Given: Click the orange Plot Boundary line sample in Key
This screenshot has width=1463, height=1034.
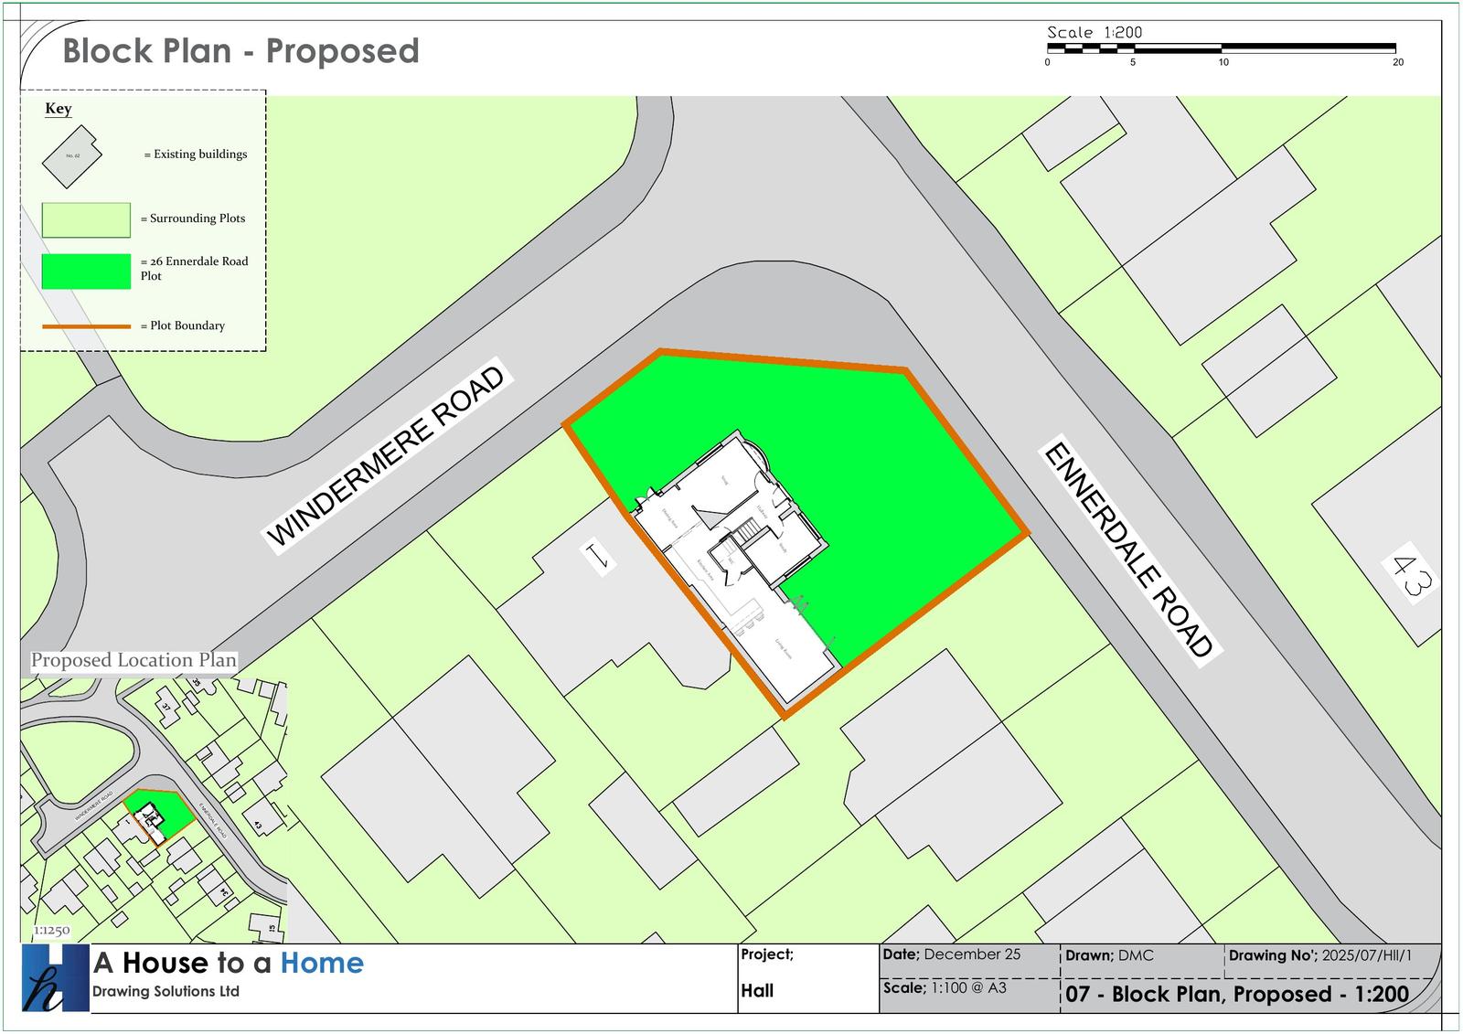Looking at the screenshot, I should pyautogui.click(x=87, y=326).
